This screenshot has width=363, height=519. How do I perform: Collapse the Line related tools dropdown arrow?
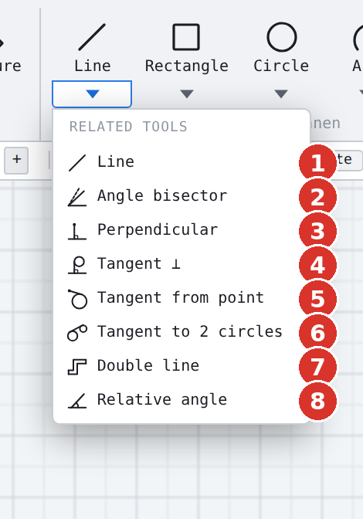92,94
